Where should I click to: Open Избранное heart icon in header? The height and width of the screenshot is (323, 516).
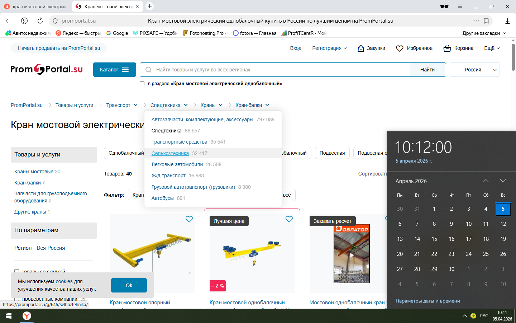pyautogui.click(x=400, y=48)
